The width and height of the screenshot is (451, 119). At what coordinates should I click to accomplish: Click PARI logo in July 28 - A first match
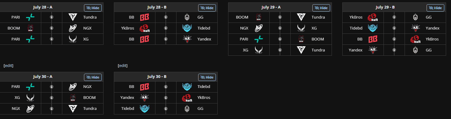pos(30,17)
